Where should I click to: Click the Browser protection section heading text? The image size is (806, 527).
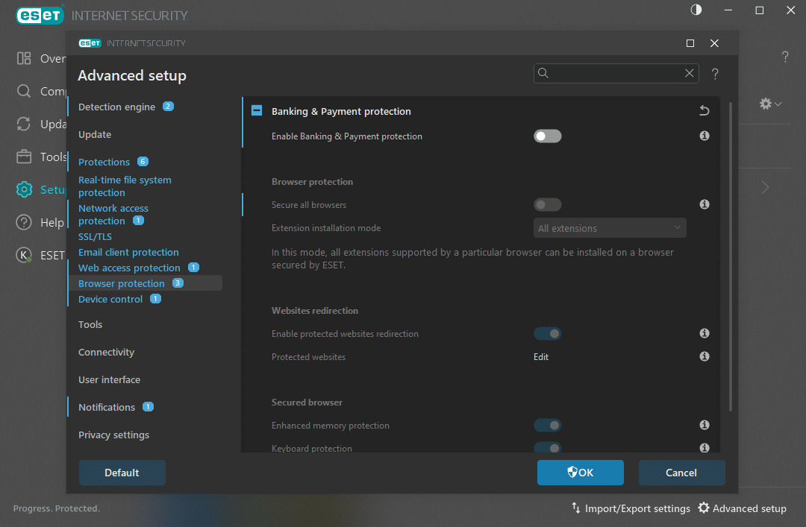pos(312,182)
